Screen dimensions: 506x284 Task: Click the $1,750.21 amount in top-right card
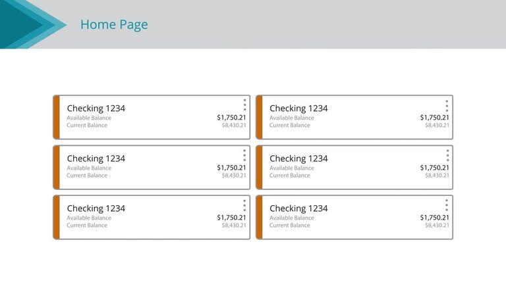click(x=435, y=118)
